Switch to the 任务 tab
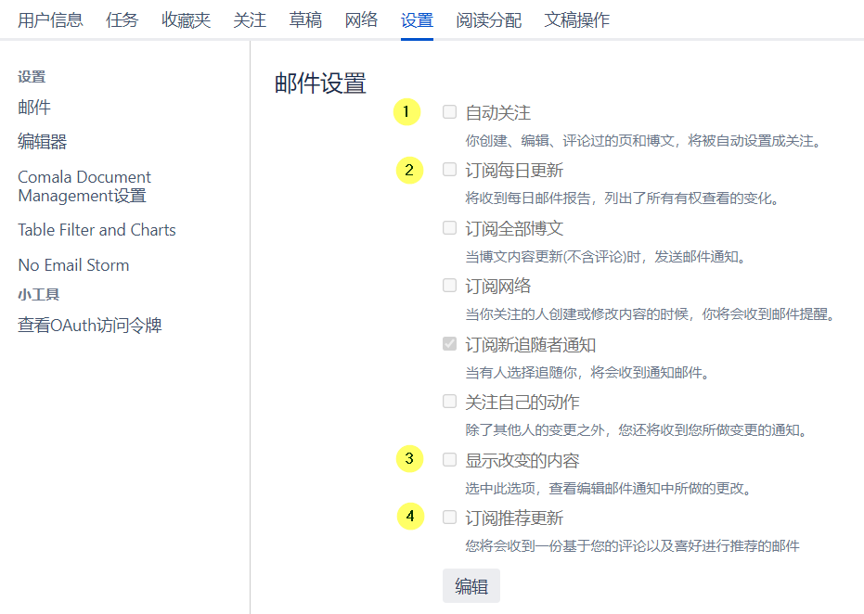This screenshot has height=614, width=864. coord(122,20)
